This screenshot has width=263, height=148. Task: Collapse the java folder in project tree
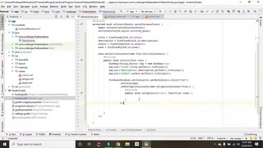tap(9, 32)
